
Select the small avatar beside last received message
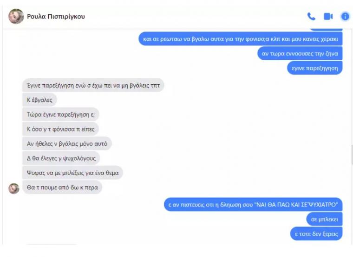pyautogui.click(x=14, y=188)
